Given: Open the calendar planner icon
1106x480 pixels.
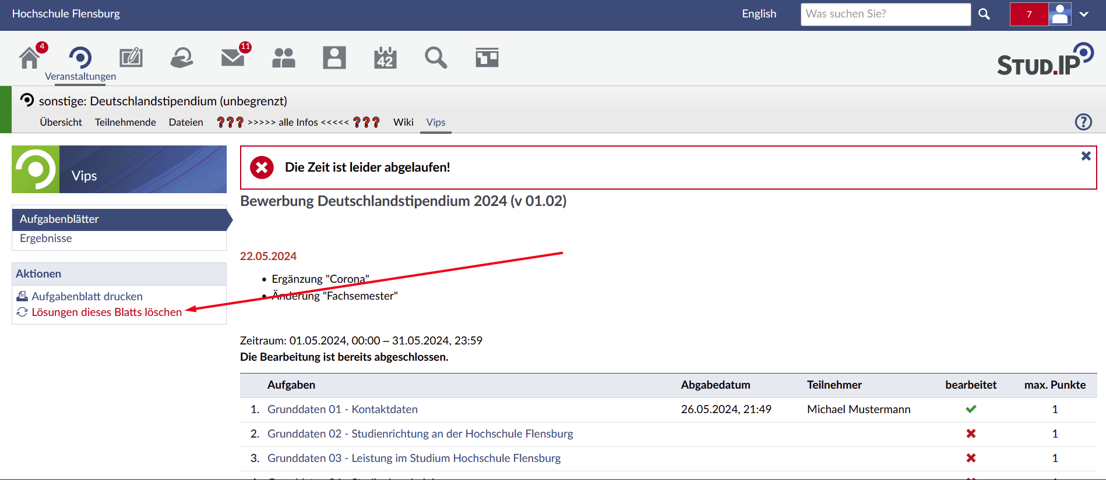Looking at the screenshot, I should (385, 58).
